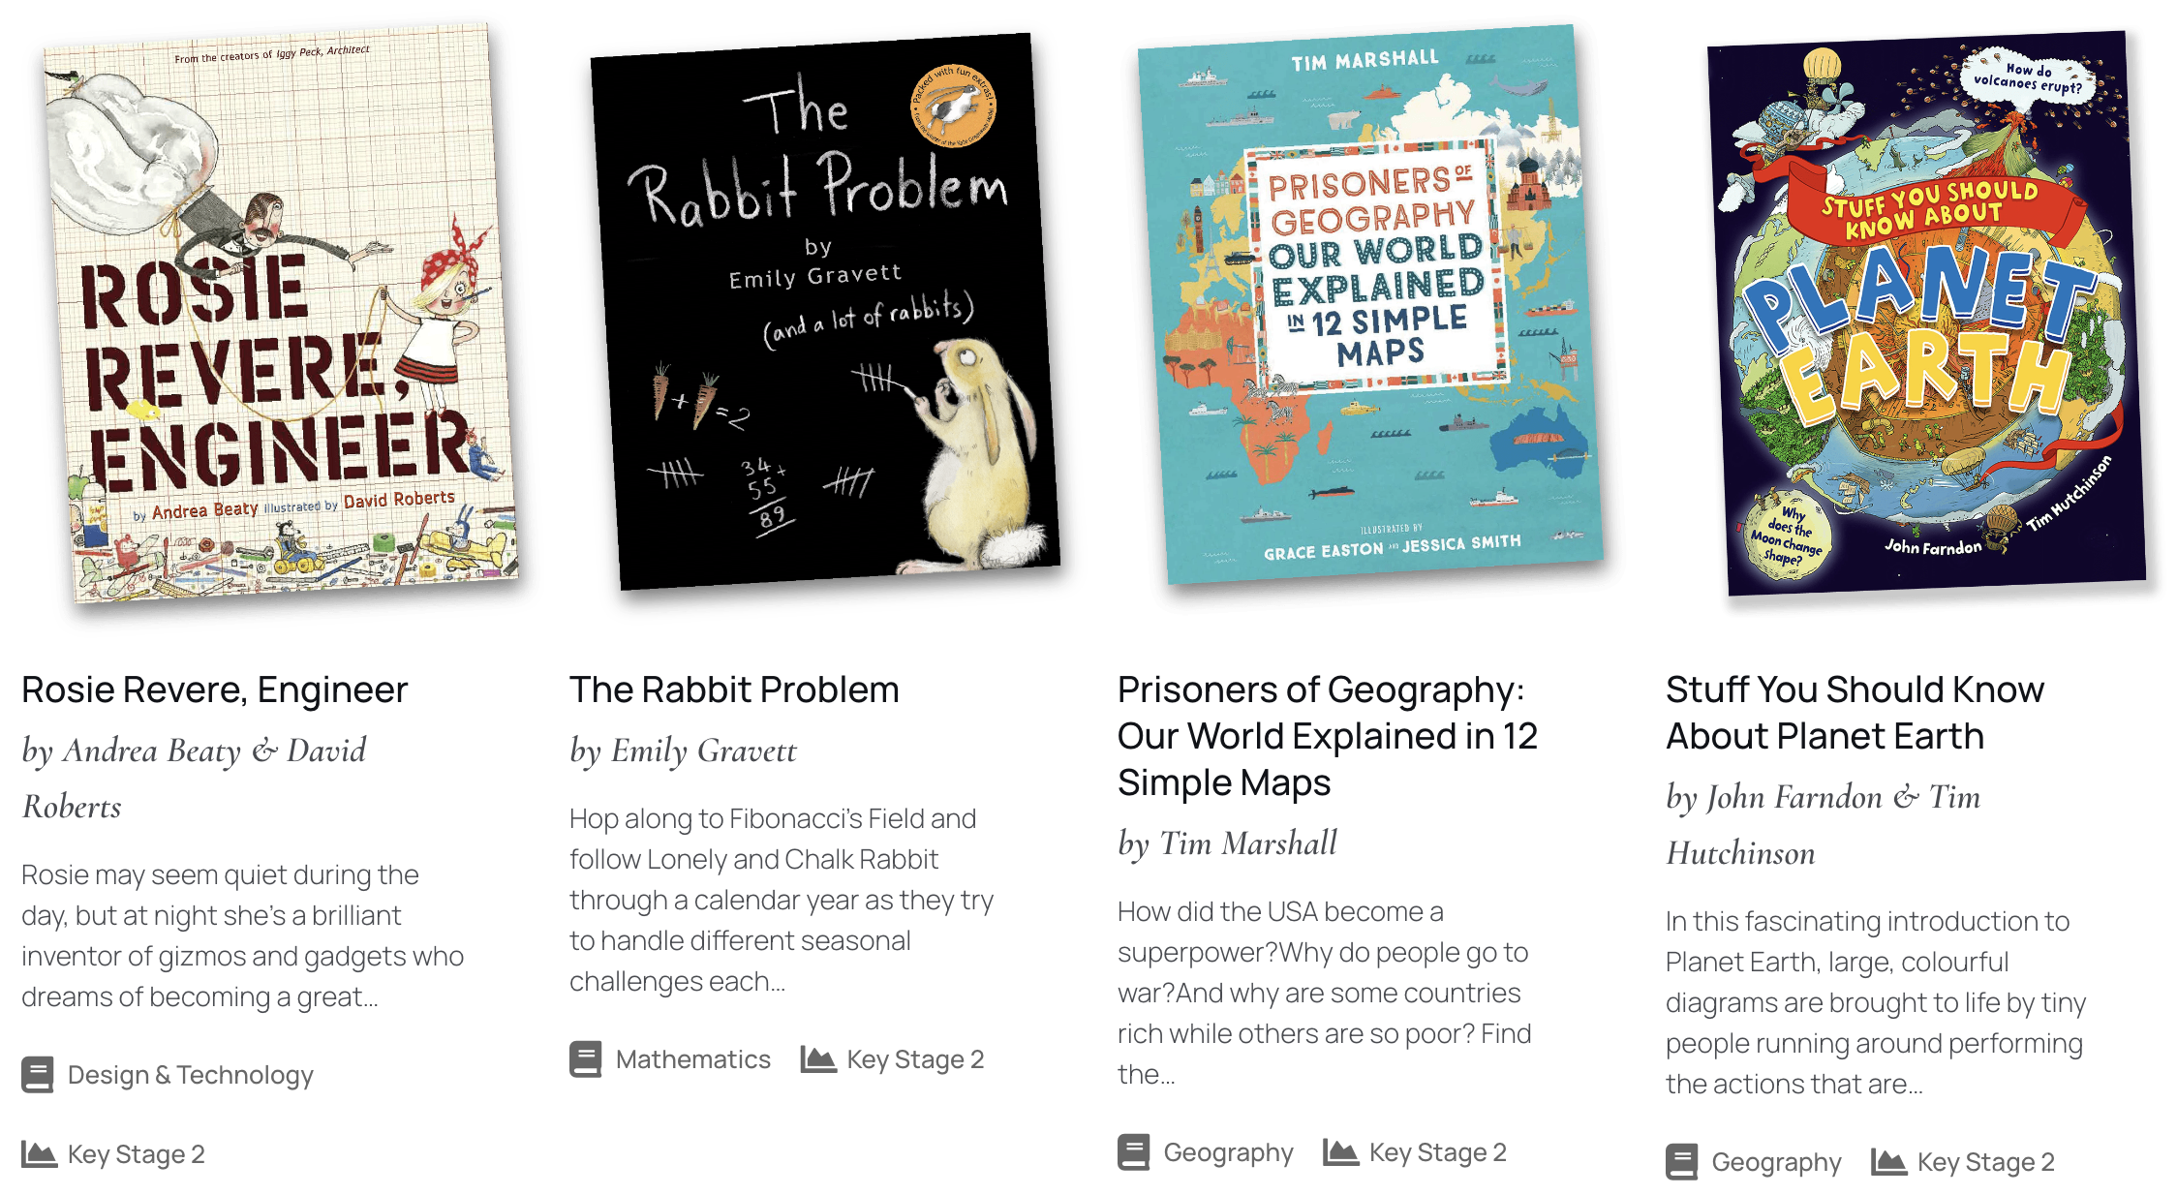This screenshot has width=2177, height=1195.
Task: Open the Rosie Revere, Engineer title link
Action: pyautogui.click(x=215, y=689)
